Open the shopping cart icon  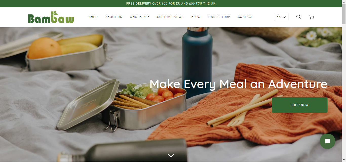coord(311,17)
